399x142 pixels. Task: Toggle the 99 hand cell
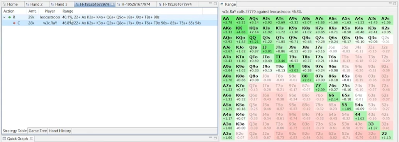click(x=294, y=68)
